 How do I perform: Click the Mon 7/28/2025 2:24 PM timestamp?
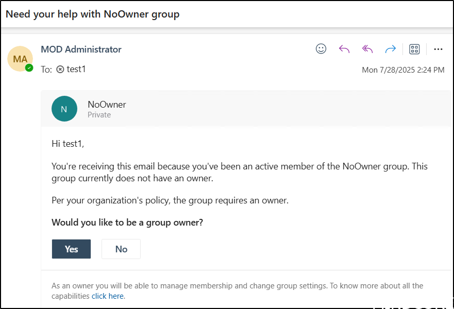(x=403, y=70)
